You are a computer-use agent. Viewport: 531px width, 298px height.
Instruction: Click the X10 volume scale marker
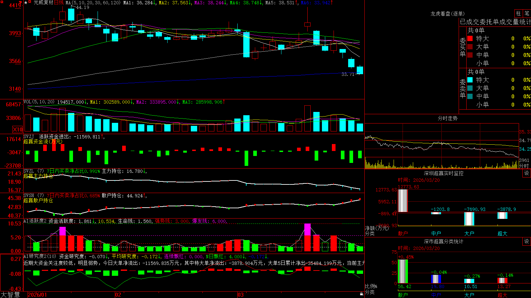pos(18,129)
